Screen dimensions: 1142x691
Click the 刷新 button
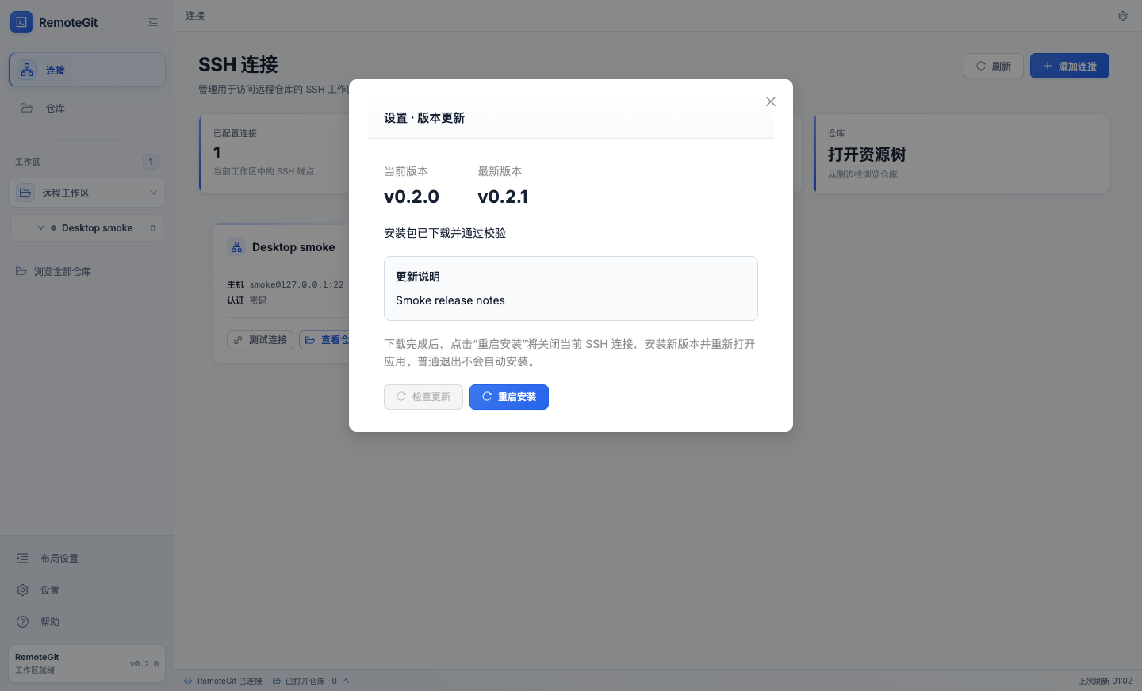(994, 66)
